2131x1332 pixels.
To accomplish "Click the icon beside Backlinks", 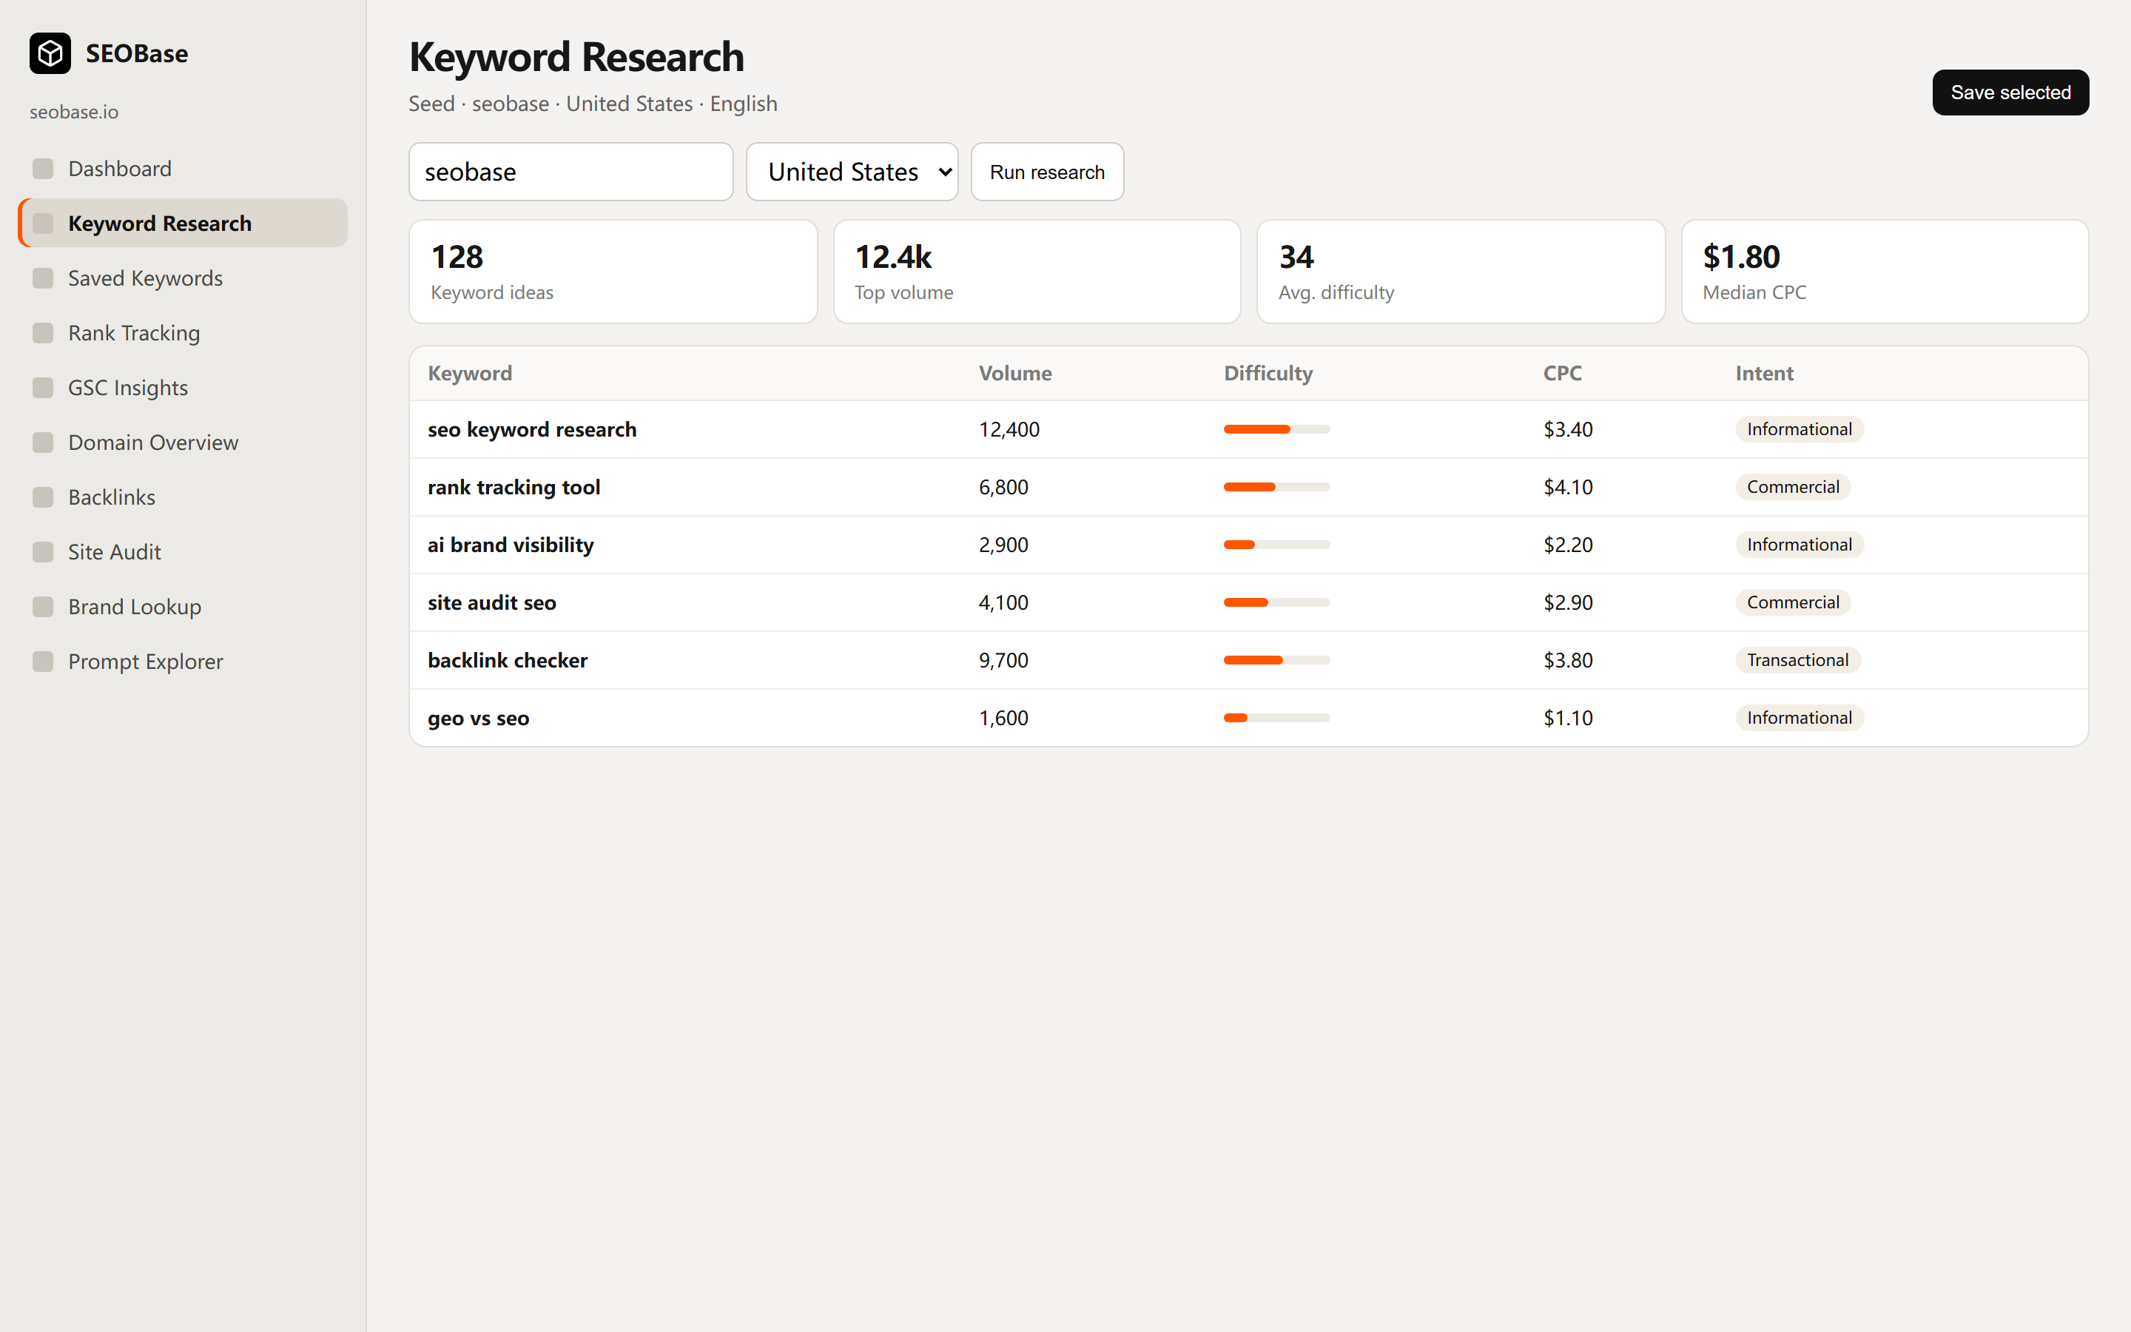I will tap(43, 497).
